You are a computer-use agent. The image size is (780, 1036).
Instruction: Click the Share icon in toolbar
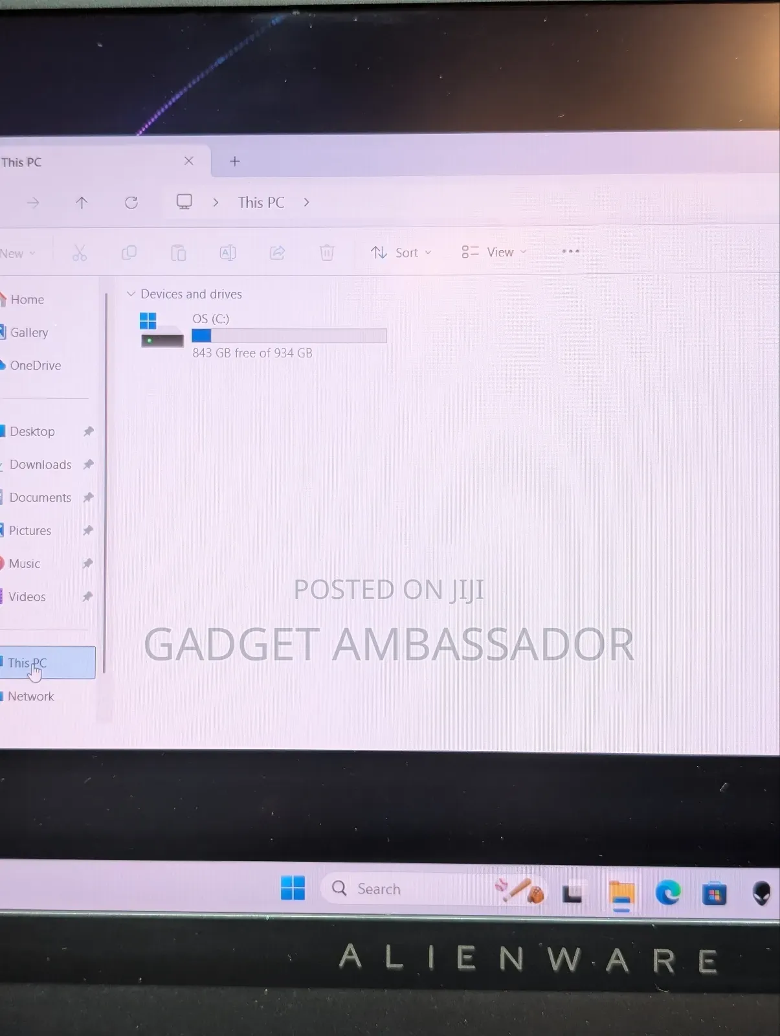(277, 253)
